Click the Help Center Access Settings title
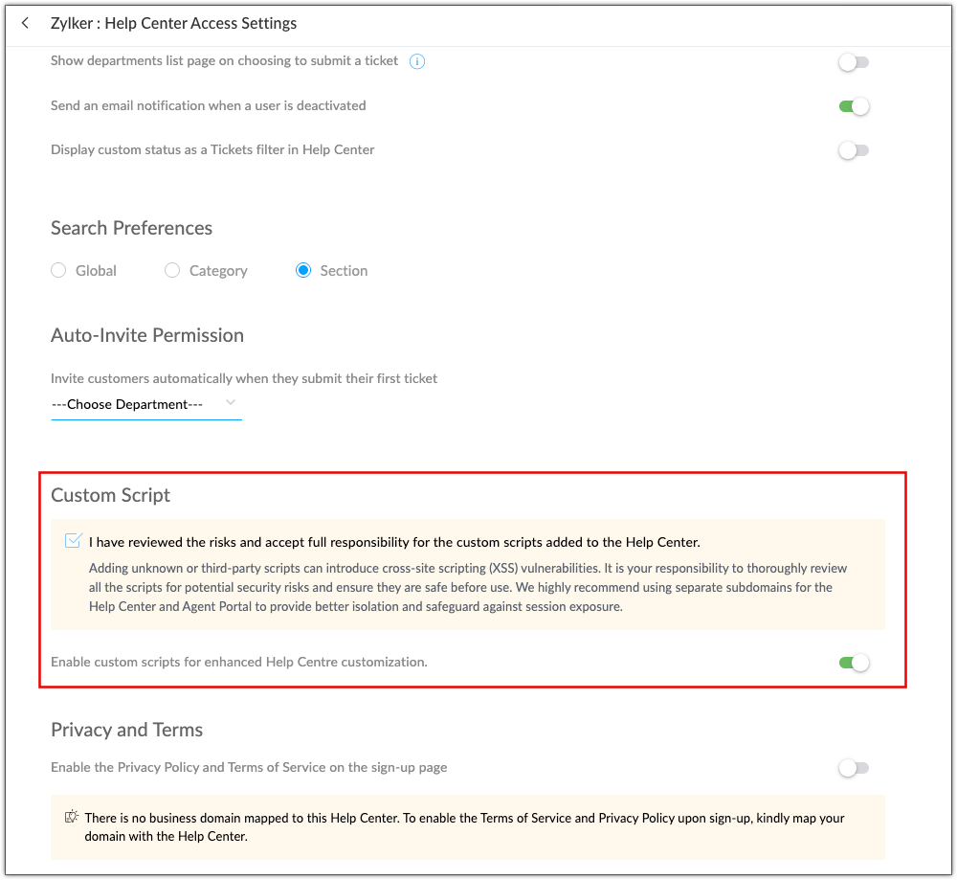 tap(173, 23)
